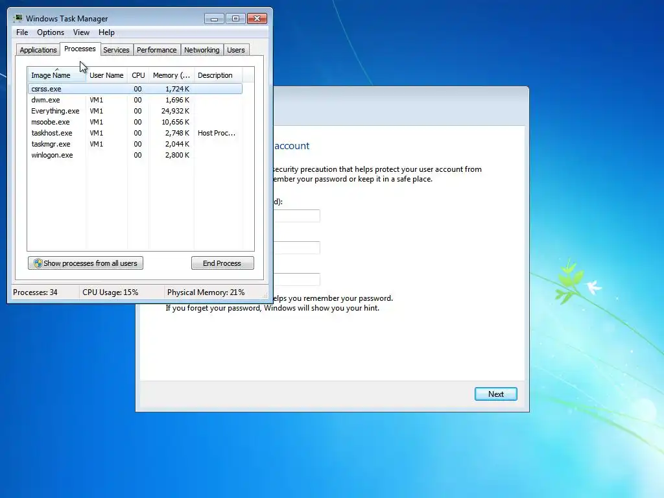Viewport: 664px width, 498px height.
Task: Close the Task Manager window
Action: 257,19
